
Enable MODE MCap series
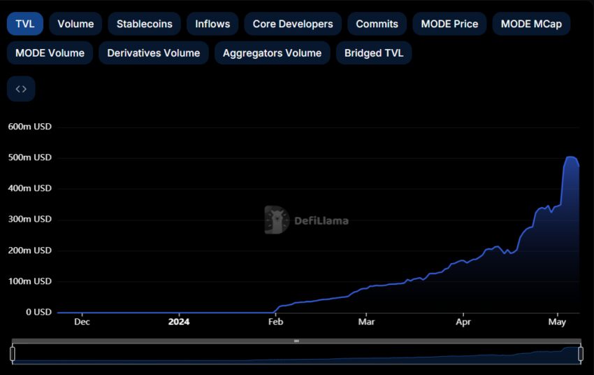click(531, 24)
